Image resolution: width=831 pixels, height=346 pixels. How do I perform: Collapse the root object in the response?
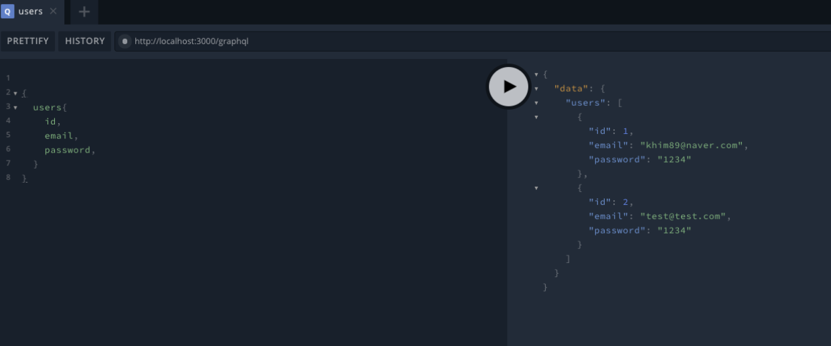(536, 74)
